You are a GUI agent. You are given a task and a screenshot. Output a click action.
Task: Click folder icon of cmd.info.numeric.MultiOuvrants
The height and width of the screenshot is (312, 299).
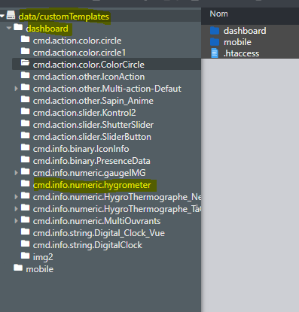click(x=25, y=220)
